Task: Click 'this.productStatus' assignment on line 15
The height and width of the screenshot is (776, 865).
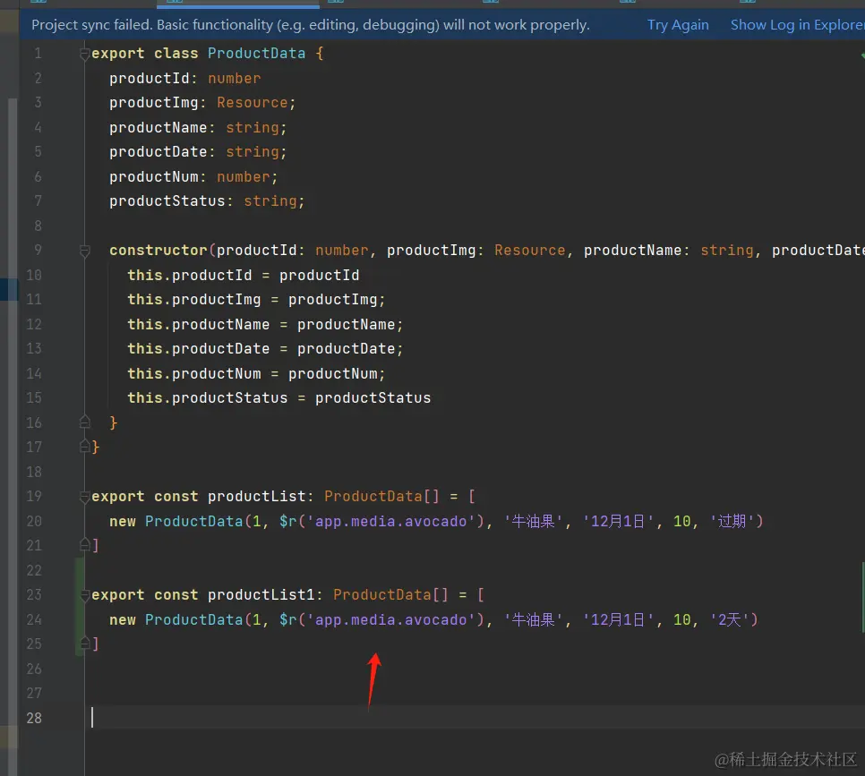Action: pos(279,397)
